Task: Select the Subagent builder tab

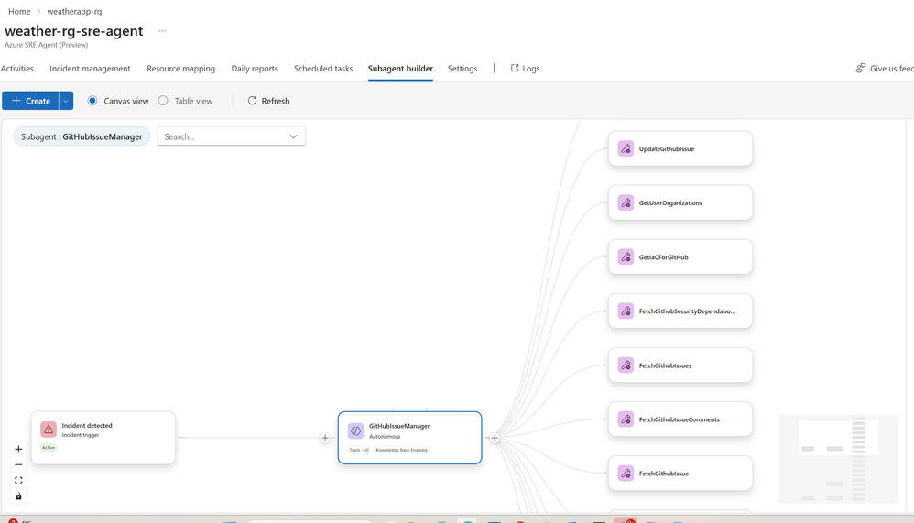Action: coord(400,68)
